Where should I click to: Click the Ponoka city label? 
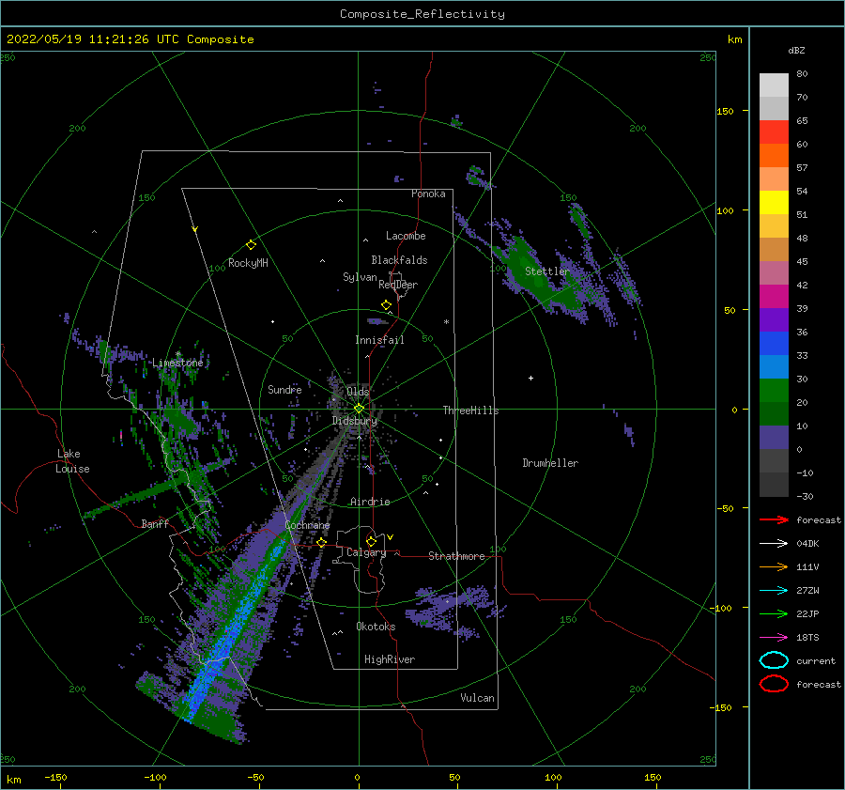point(428,194)
